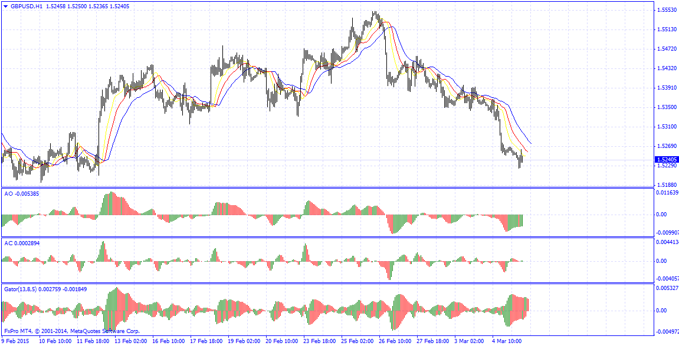The width and height of the screenshot is (679, 346).
Task: Click the 1.54320 price scale value
Action: tap(667, 68)
